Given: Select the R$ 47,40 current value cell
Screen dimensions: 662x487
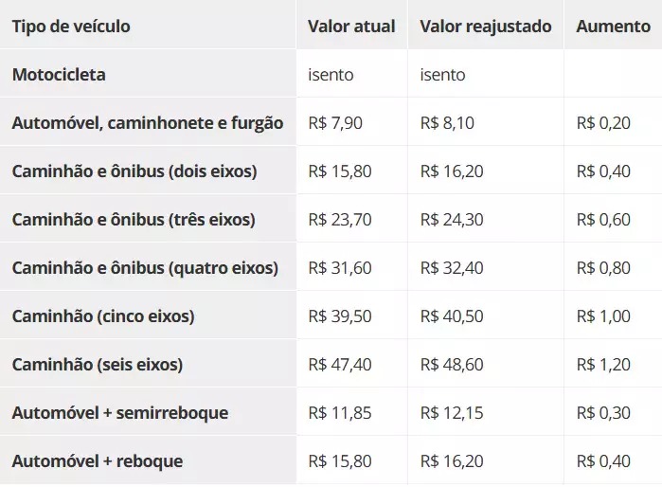Looking at the screenshot, I should click(340, 364).
